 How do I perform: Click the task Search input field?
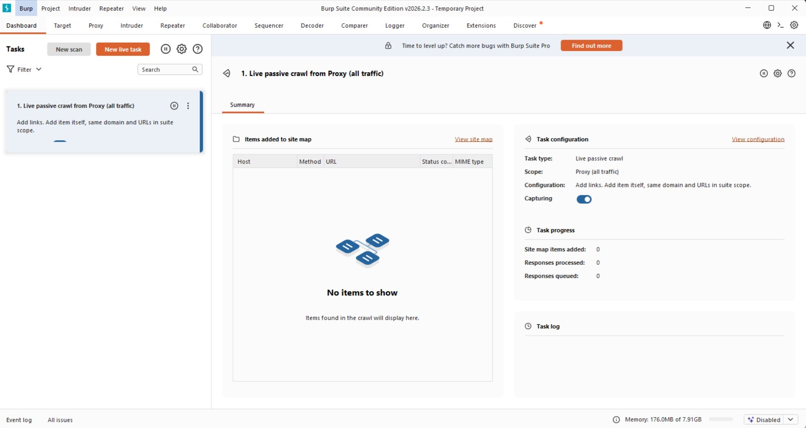(165, 69)
